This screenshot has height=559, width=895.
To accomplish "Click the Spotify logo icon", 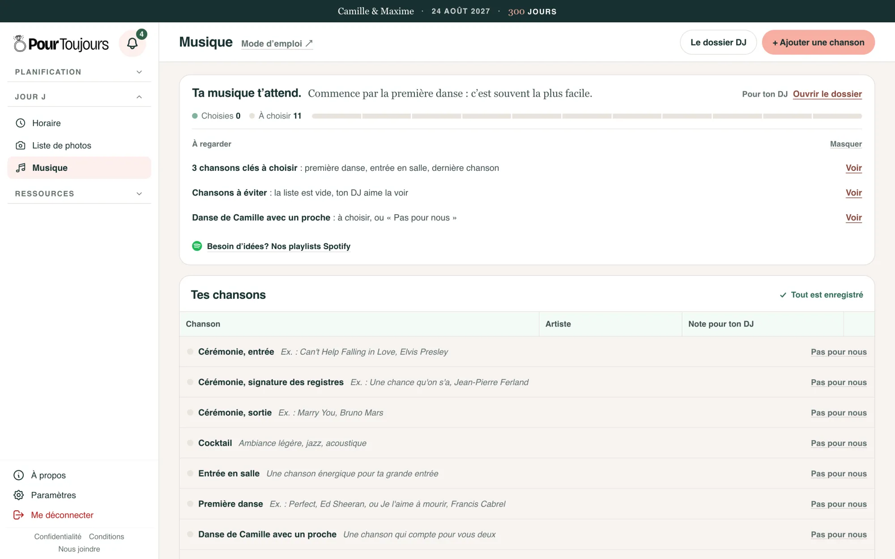I will tap(197, 246).
